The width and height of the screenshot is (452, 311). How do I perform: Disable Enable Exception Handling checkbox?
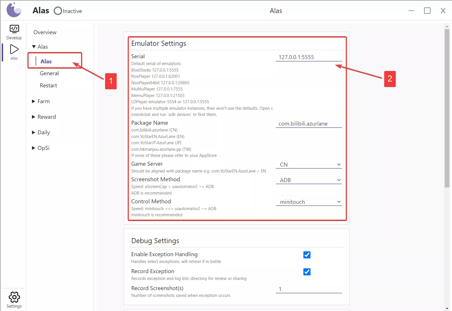point(307,255)
